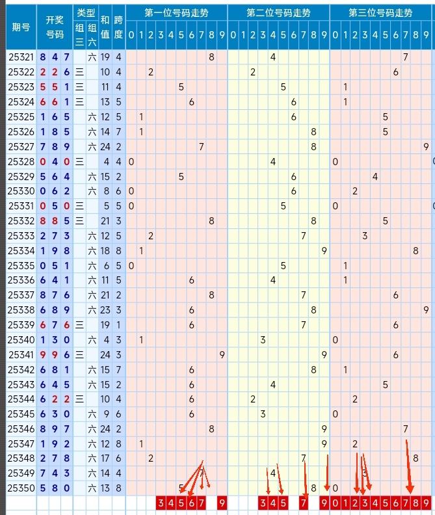Click the 第三位号码走势 header
This screenshot has height=515, width=435.
(x=380, y=13)
